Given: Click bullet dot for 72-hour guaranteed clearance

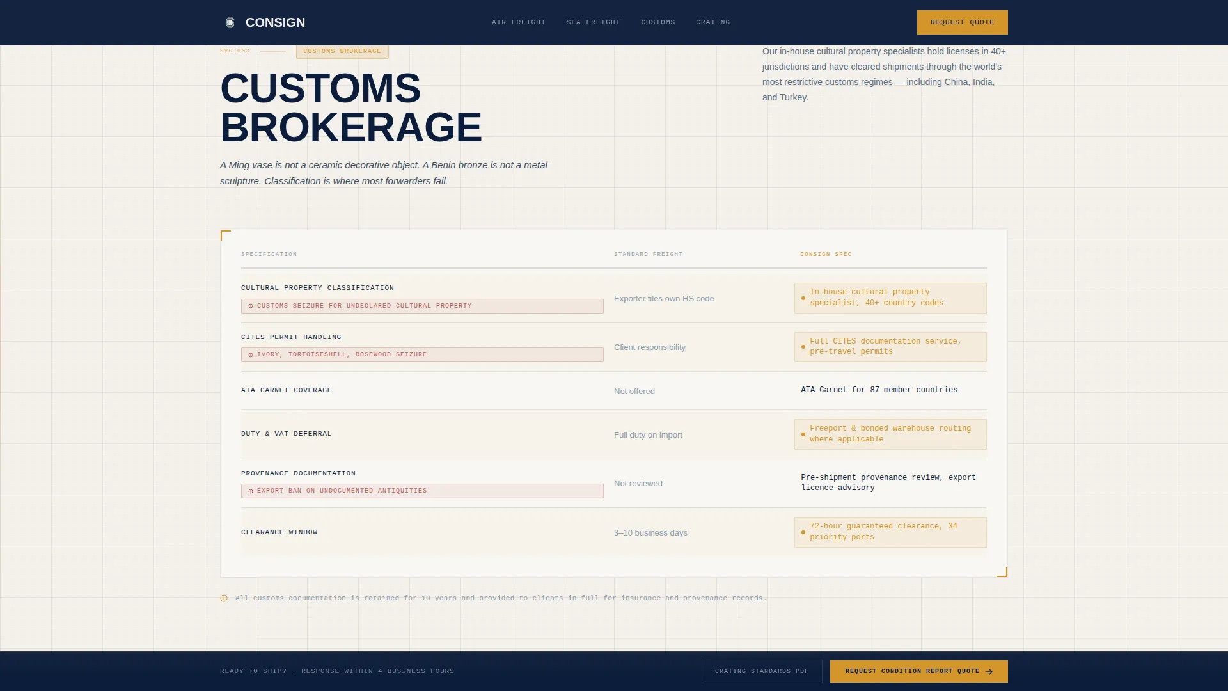Looking at the screenshot, I should pyautogui.click(x=803, y=532).
